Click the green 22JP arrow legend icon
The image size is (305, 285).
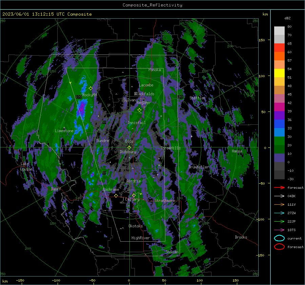click(279, 221)
